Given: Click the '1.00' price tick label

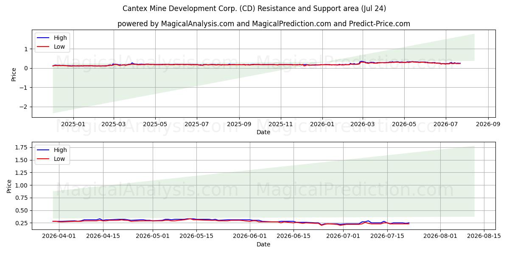Looking at the screenshot, I should pos(22,185).
